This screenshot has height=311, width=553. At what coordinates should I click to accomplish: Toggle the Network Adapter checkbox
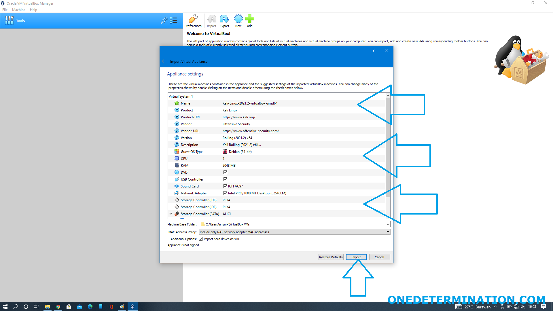pos(225,193)
